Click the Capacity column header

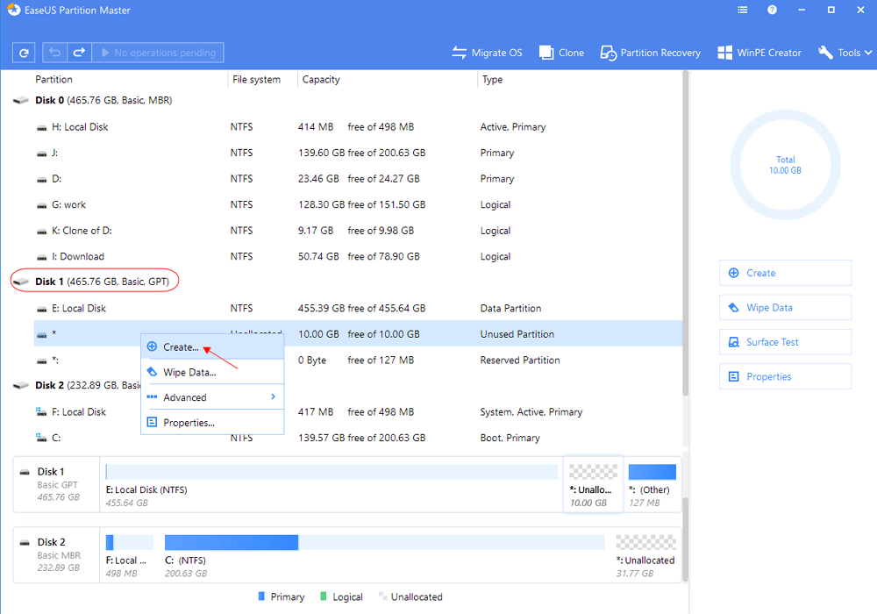coord(321,80)
